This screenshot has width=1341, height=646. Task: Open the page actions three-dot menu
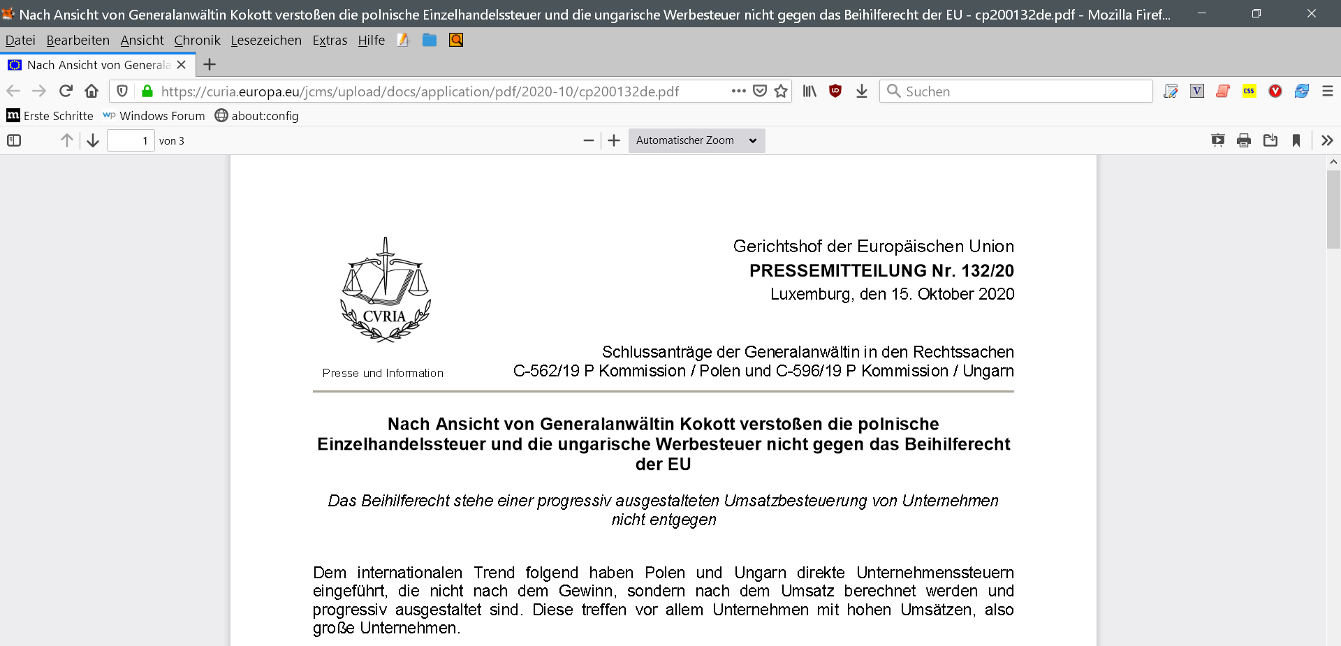(739, 91)
